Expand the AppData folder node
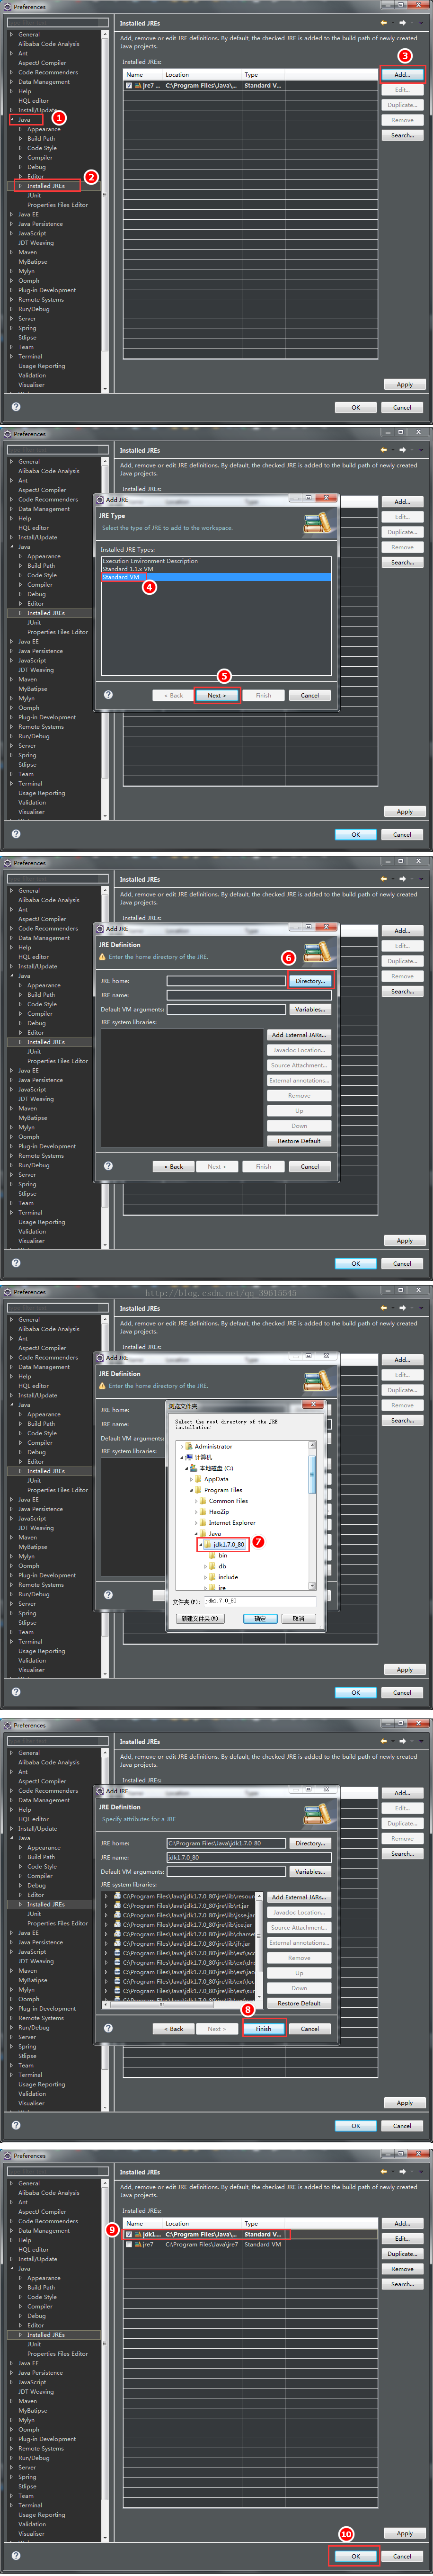Screen dimensions: 433x2576 click(x=191, y=1479)
